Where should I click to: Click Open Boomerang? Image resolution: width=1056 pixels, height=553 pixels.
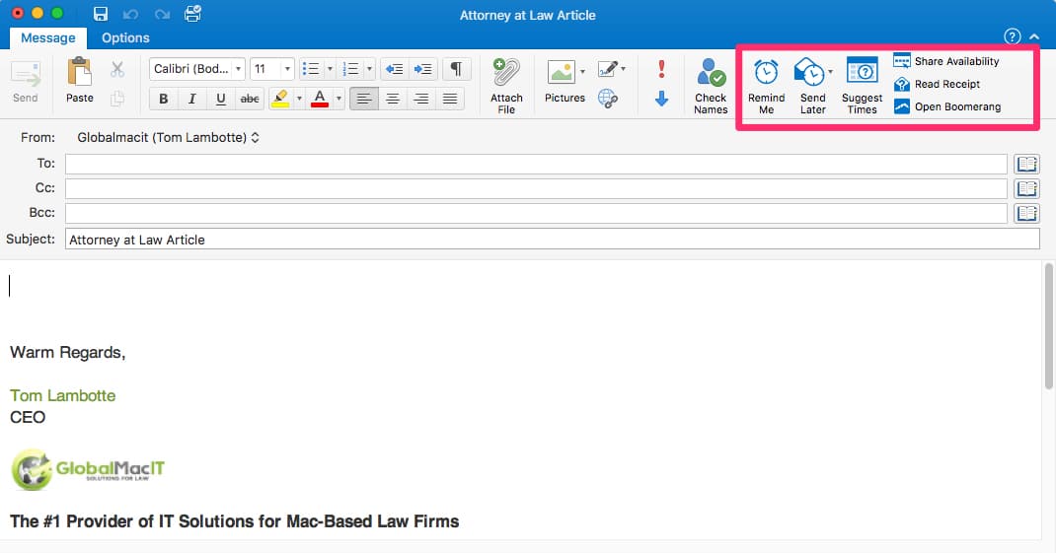[x=947, y=107]
